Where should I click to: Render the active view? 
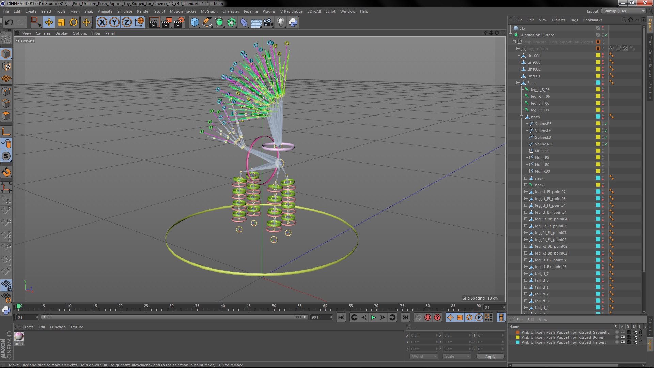tap(154, 22)
